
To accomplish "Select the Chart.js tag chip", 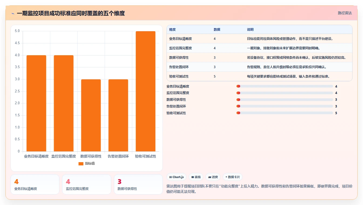I will (177, 177).
